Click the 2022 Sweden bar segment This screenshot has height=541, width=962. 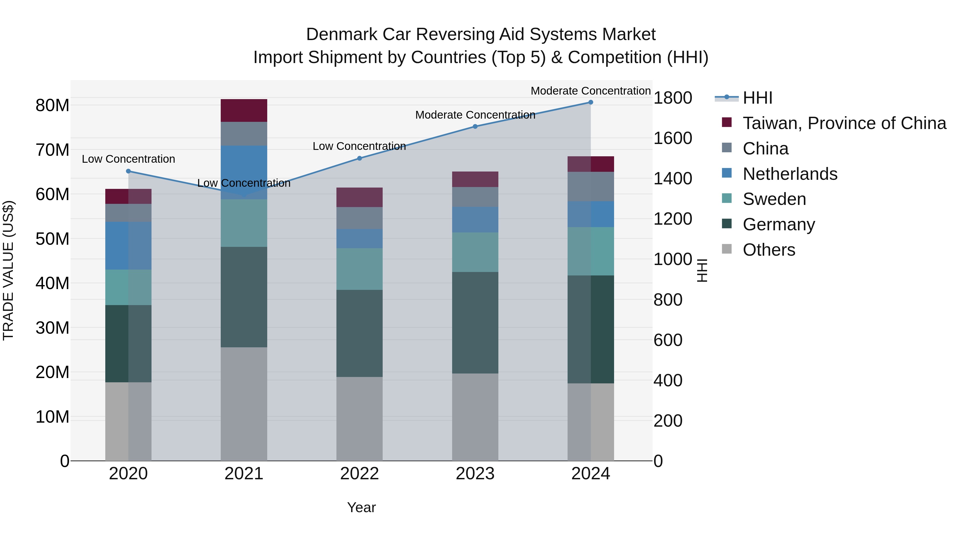tap(360, 269)
